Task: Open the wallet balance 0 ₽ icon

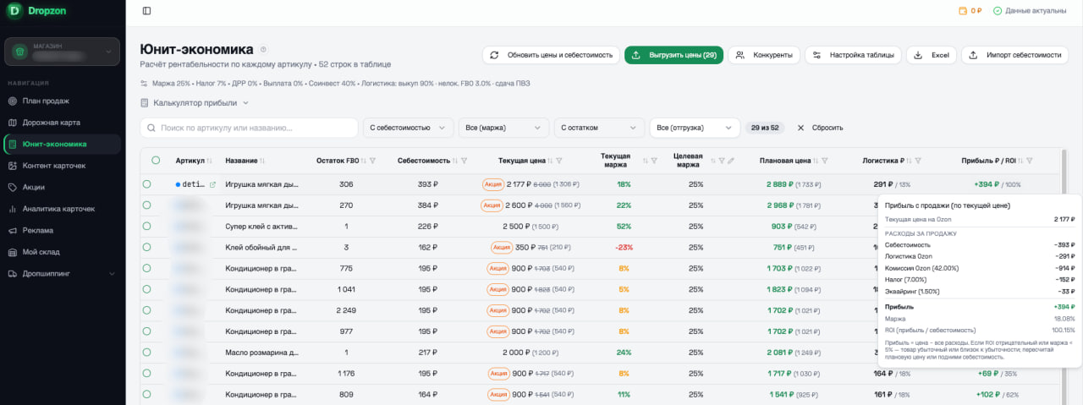Action: (x=963, y=11)
